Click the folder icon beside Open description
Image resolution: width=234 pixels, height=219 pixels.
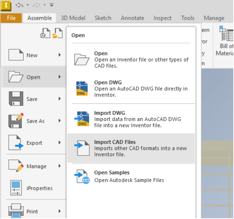82,59
